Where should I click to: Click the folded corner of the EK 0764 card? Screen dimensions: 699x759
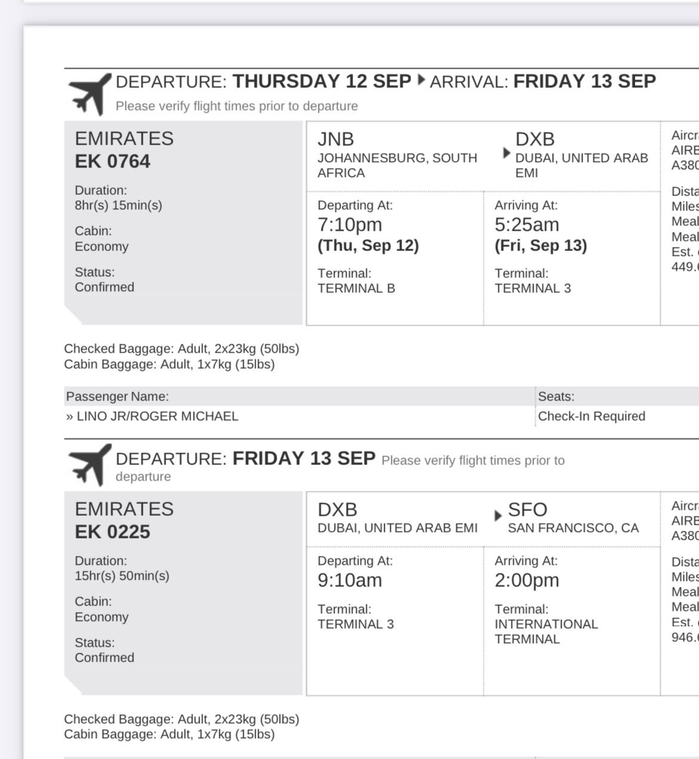(x=73, y=314)
